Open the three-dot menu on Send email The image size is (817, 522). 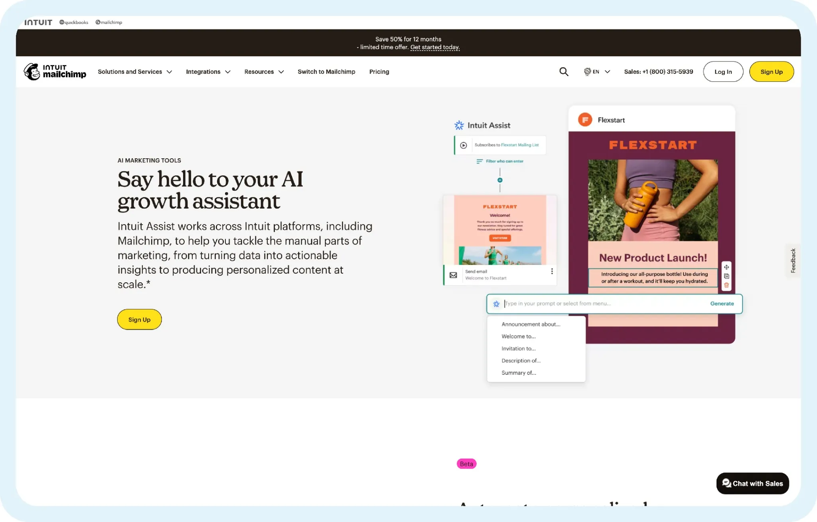(x=552, y=272)
